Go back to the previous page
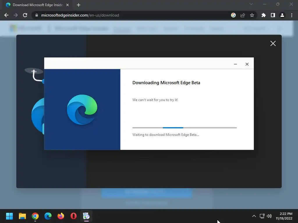The width and height of the screenshot is (298, 223). pos(6,15)
